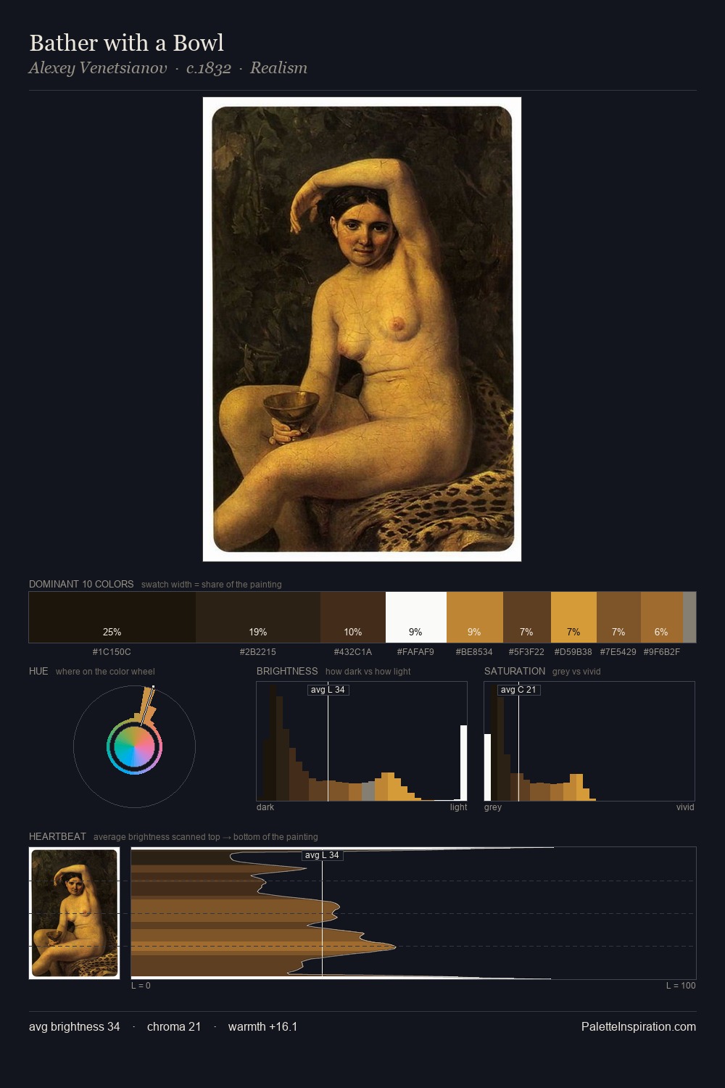Viewport: 725px width, 1088px height.
Task: Click the hex code '#5F3F22' label
Action: (526, 652)
